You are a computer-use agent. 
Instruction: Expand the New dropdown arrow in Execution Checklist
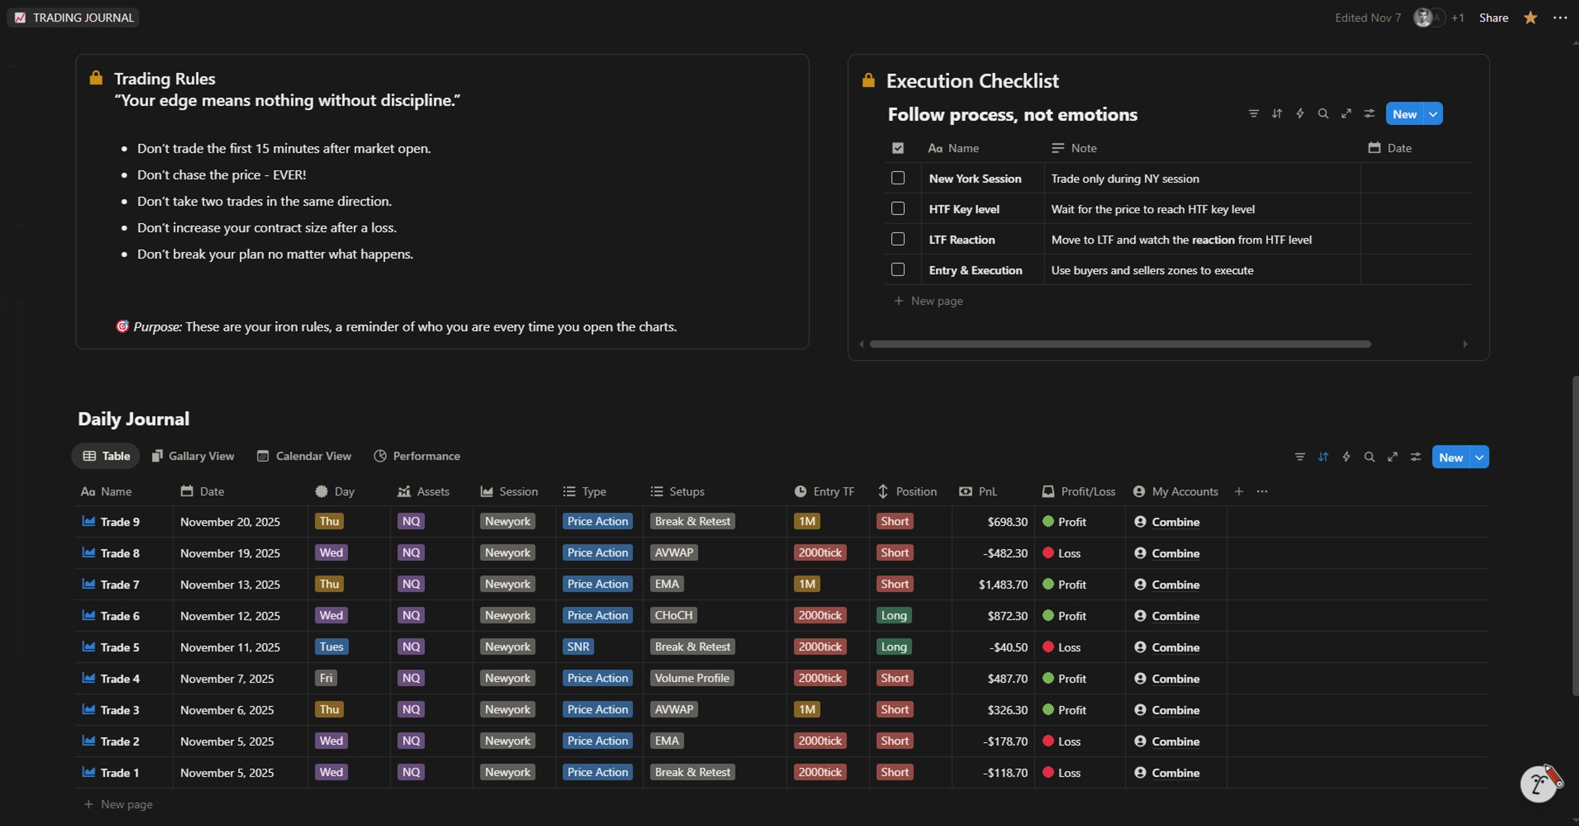[1433, 114]
